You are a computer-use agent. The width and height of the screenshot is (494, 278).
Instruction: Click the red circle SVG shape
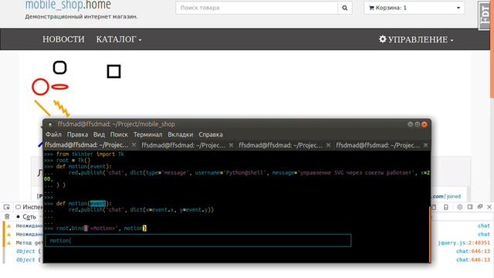pyautogui.click(x=40, y=87)
